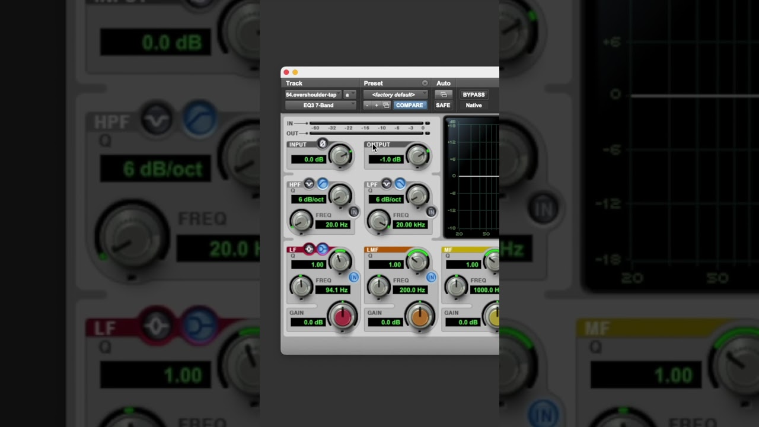759x427 pixels.
Task: Click the LF 94.1 Hz frequency field
Action: coord(333,290)
